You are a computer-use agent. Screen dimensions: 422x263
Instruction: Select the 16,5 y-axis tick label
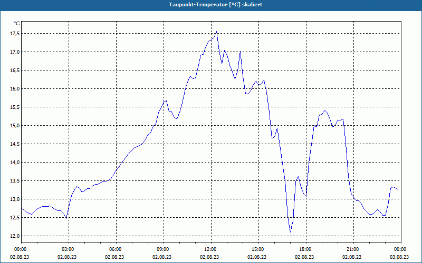pyautogui.click(x=15, y=70)
